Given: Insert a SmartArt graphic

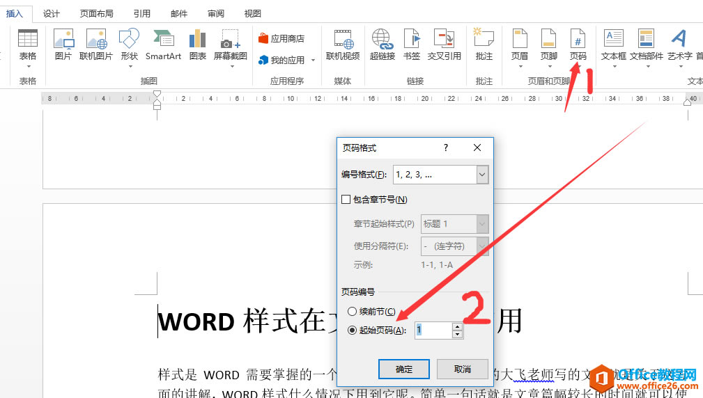Looking at the screenshot, I should [x=163, y=45].
